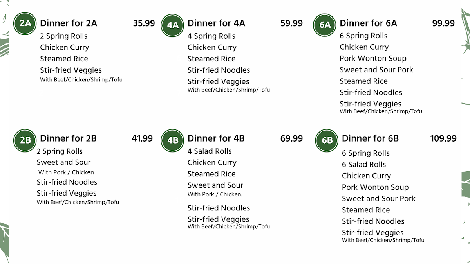Click the green 6B circle badge
This screenshot has height=264, width=470.
pyautogui.click(x=327, y=140)
